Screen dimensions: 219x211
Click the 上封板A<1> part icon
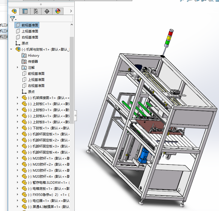(x=24, y=116)
